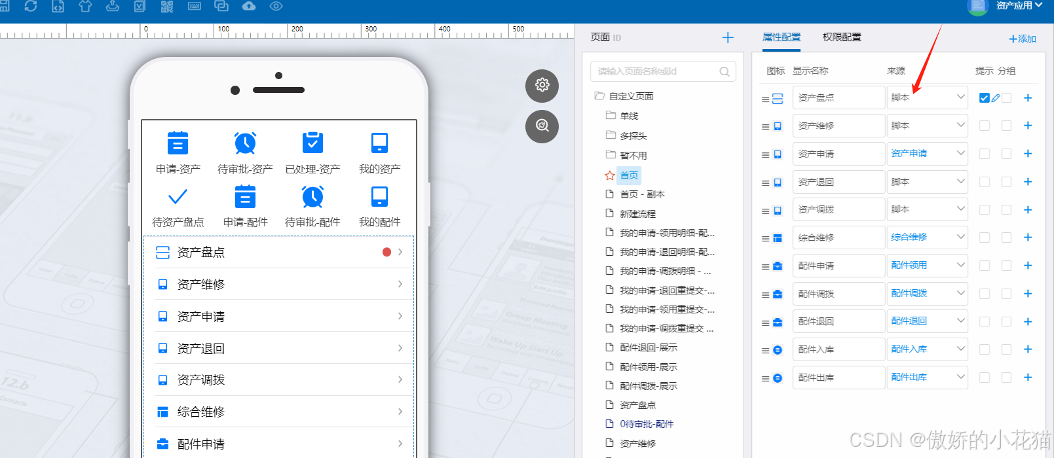Click the drag handle of 综合维修 row
The image size is (1054, 458).
click(765, 239)
